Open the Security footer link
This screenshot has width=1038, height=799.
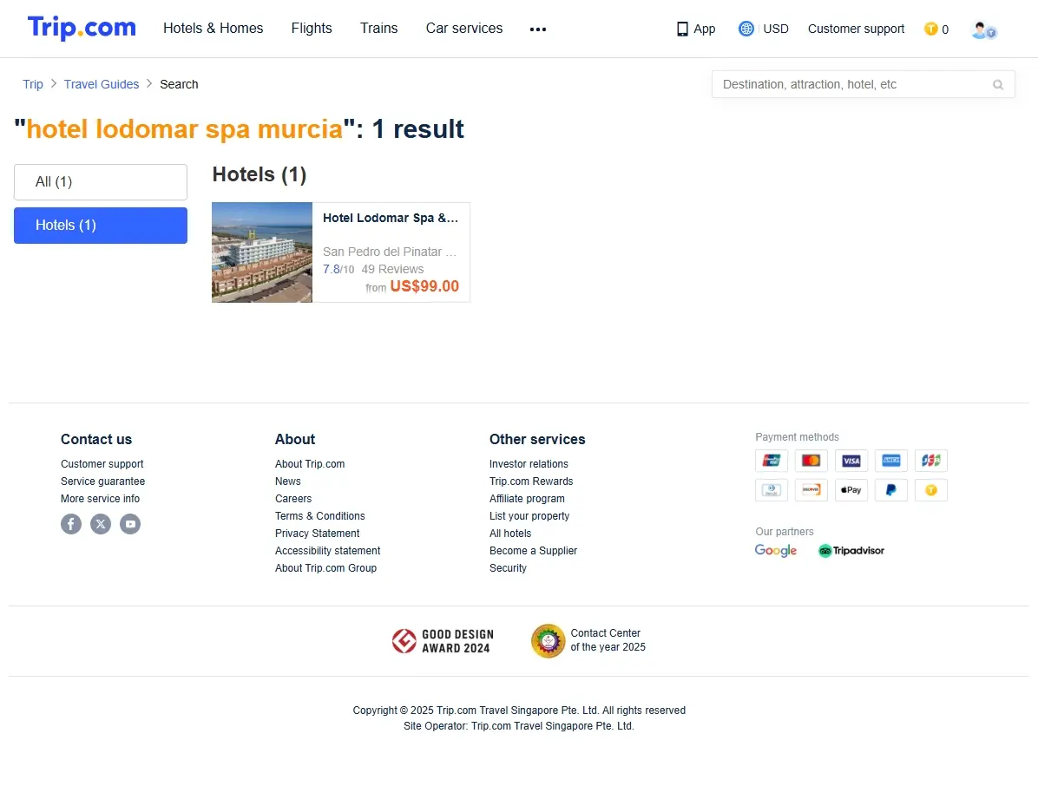point(508,568)
